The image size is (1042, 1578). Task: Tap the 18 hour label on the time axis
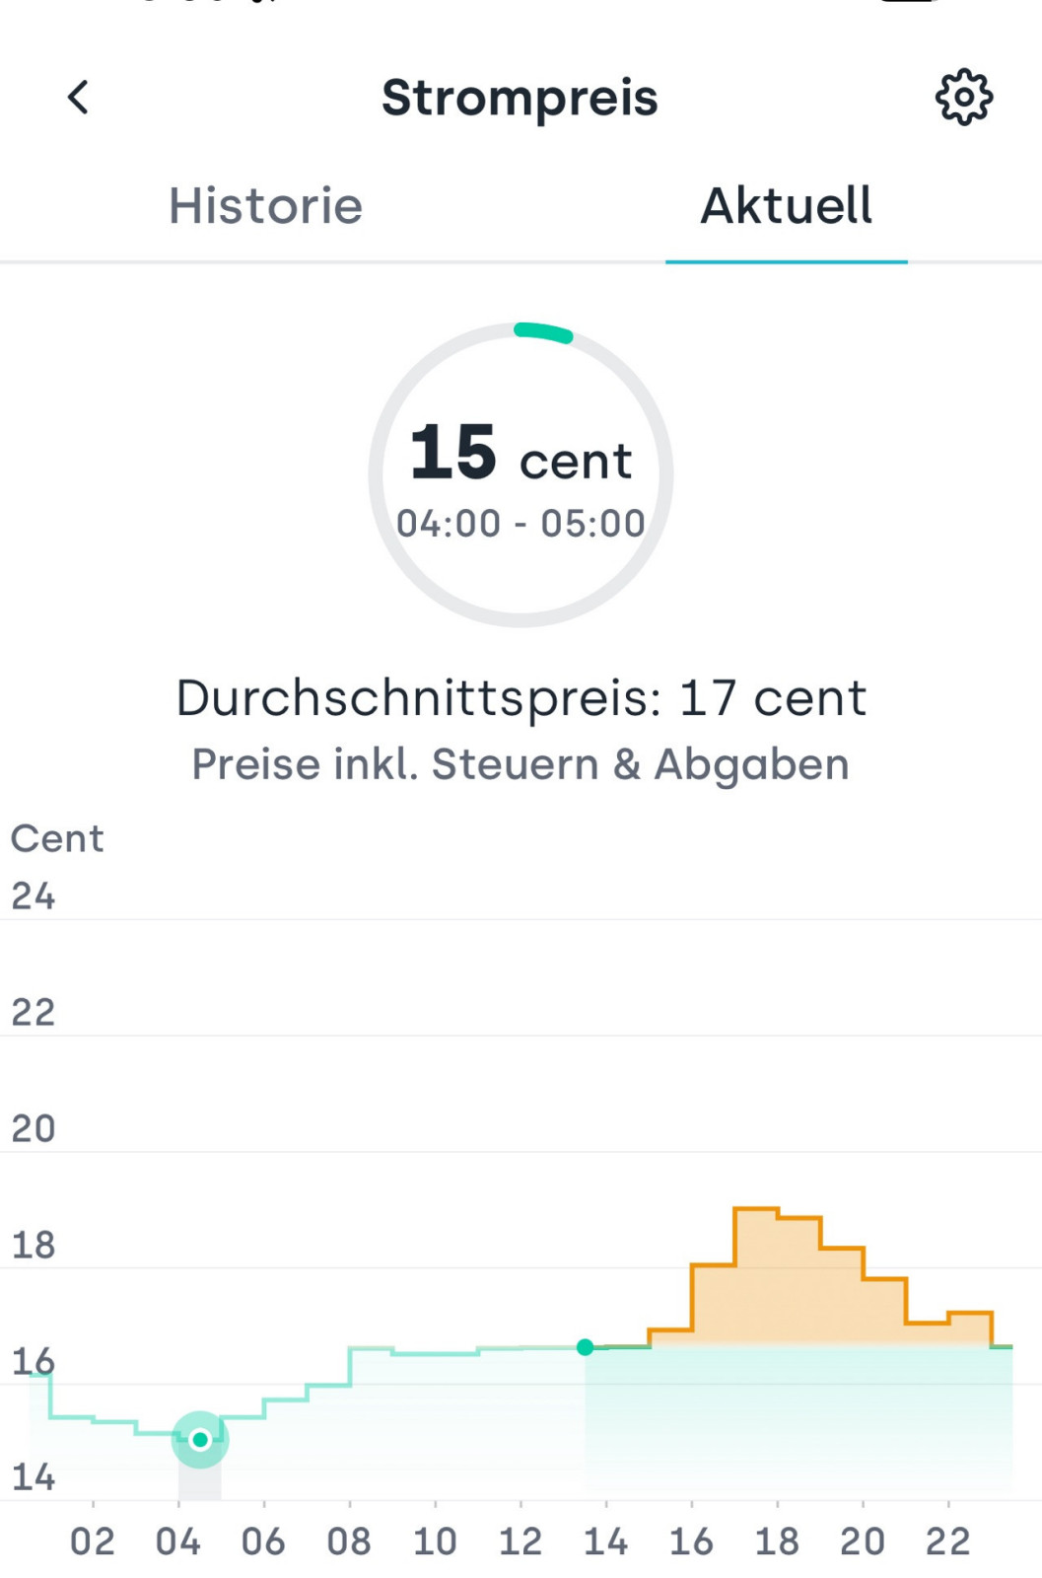777,1542
